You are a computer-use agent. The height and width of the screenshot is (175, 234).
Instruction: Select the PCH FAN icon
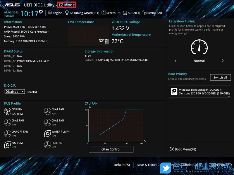click(48, 145)
